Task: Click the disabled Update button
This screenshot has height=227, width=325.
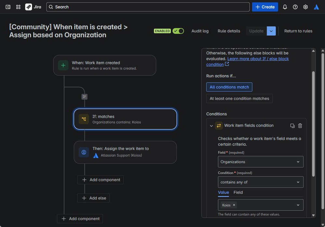Action: click(x=256, y=31)
